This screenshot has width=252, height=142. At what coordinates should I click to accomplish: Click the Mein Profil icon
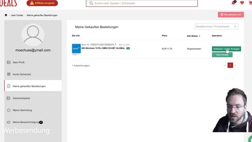pyautogui.click(x=9, y=62)
